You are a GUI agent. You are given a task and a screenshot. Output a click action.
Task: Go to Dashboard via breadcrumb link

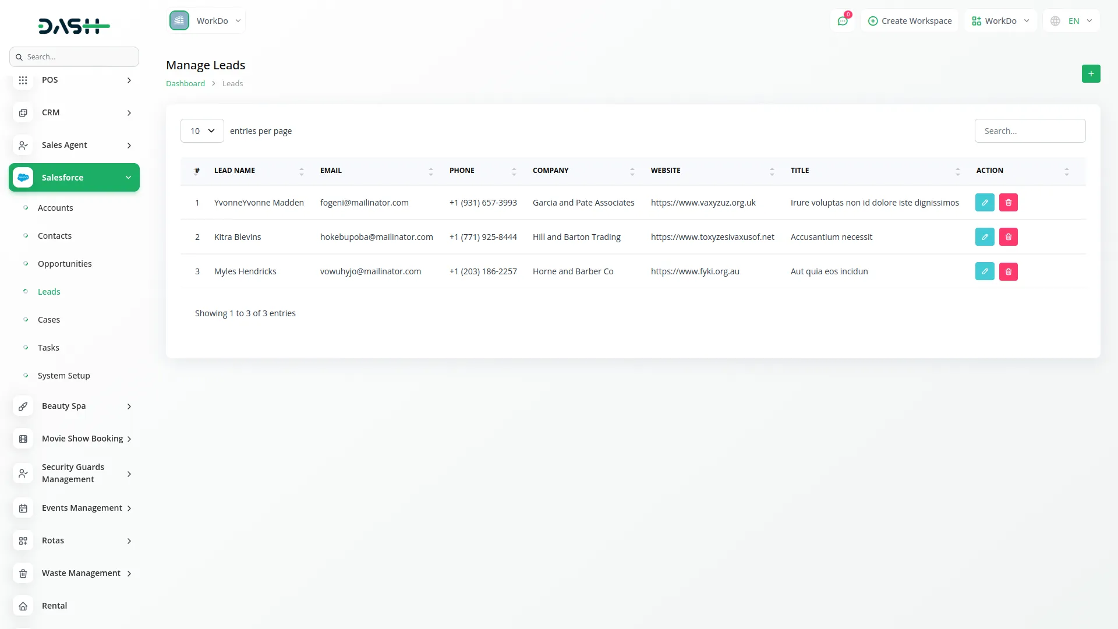[185, 83]
